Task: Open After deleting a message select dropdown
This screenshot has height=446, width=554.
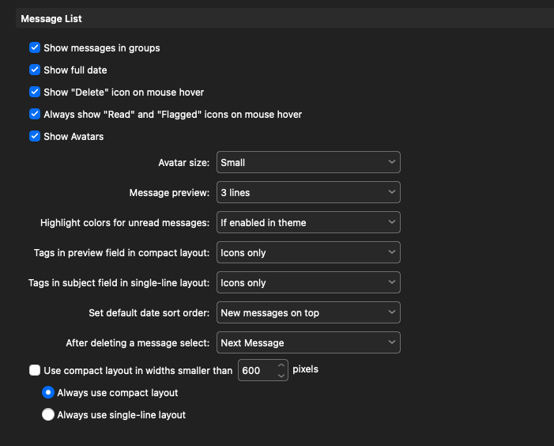Action: pos(308,342)
